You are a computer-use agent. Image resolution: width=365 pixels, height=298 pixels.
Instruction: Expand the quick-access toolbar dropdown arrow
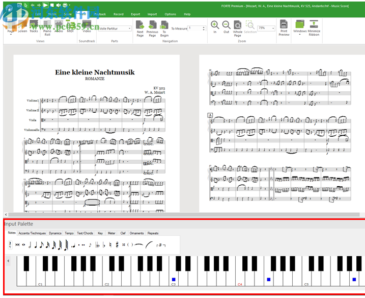[x=70, y=5]
